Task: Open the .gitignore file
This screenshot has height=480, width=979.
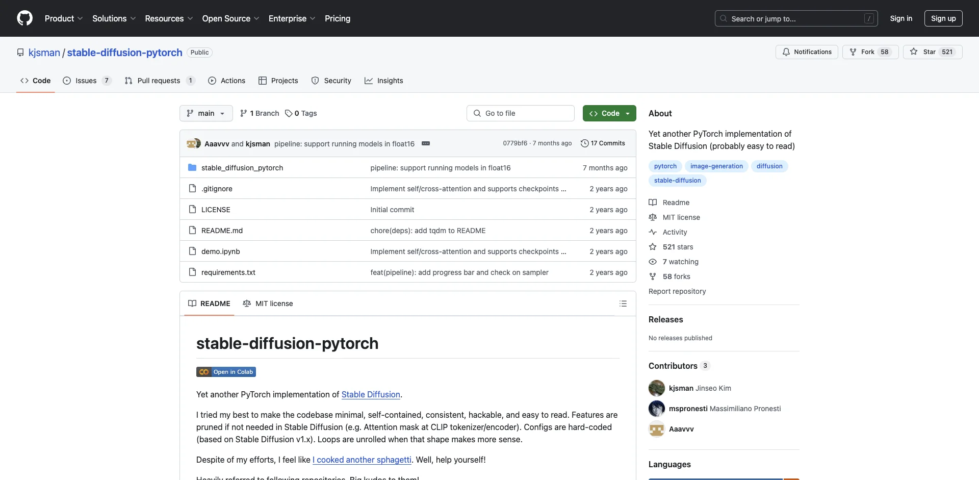Action: point(217,189)
